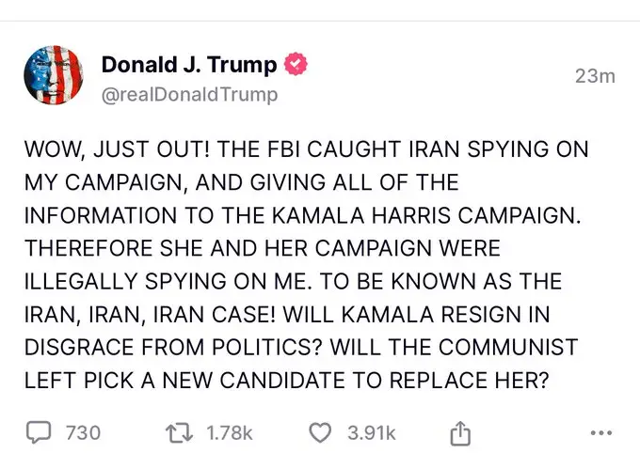Open the share upload icon
Screen dimensions: 640x453
459,432
